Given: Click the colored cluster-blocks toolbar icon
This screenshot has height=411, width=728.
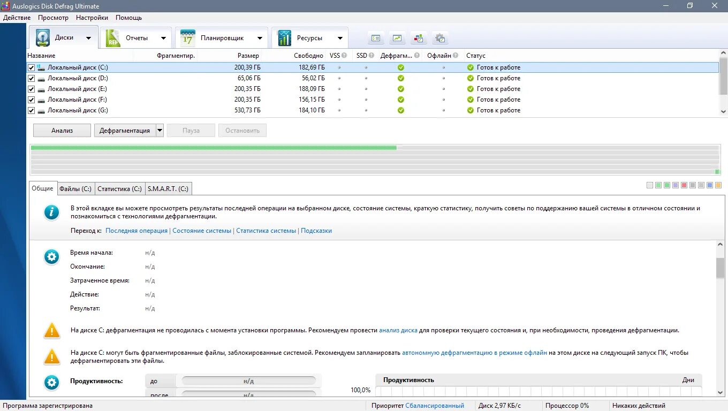Looking at the screenshot, I should coord(419,38).
